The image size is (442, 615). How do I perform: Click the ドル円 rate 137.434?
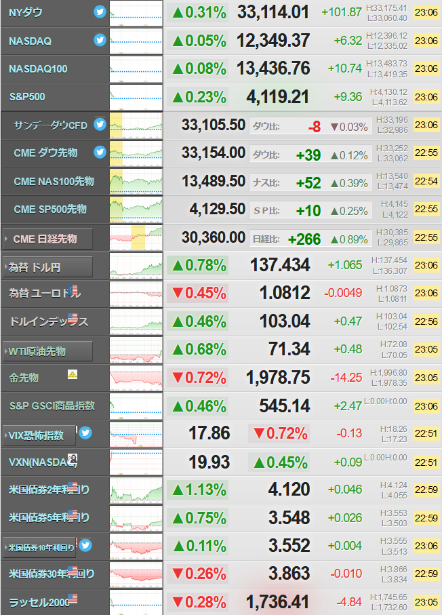[280, 264]
